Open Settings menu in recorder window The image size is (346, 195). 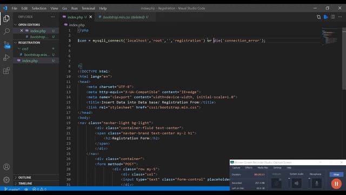tap(277, 167)
